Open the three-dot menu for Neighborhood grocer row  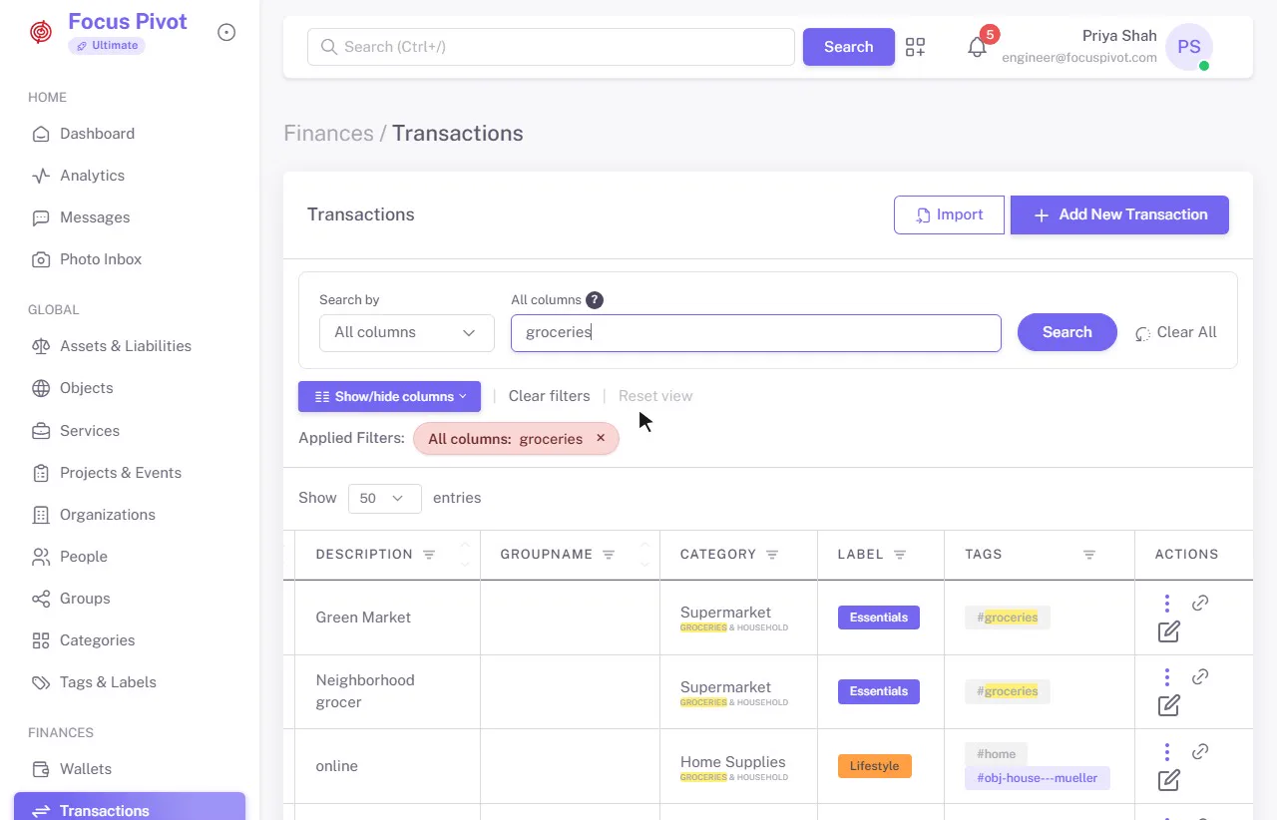click(x=1166, y=677)
